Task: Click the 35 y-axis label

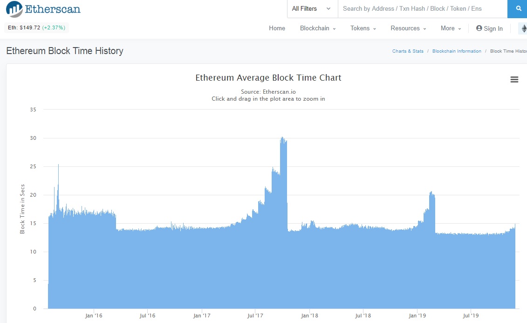Action: coord(33,110)
